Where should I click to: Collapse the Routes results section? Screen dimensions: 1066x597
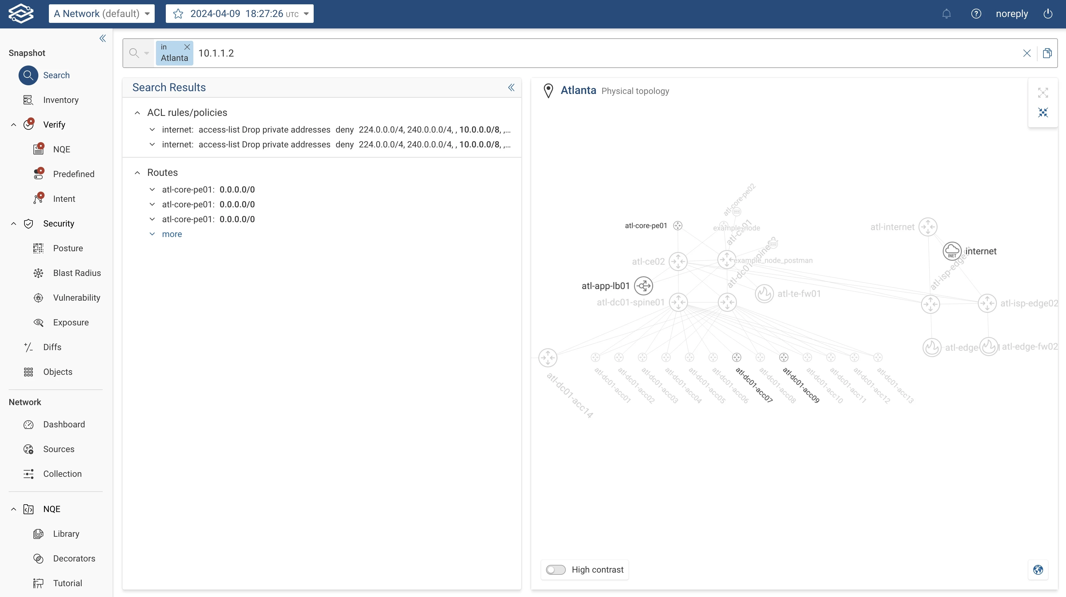click(137, 173)
